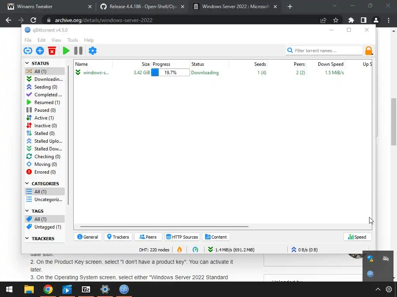Select the Moving (0) filter
This screenshot has height=297, width=397.
pos(45,164)
